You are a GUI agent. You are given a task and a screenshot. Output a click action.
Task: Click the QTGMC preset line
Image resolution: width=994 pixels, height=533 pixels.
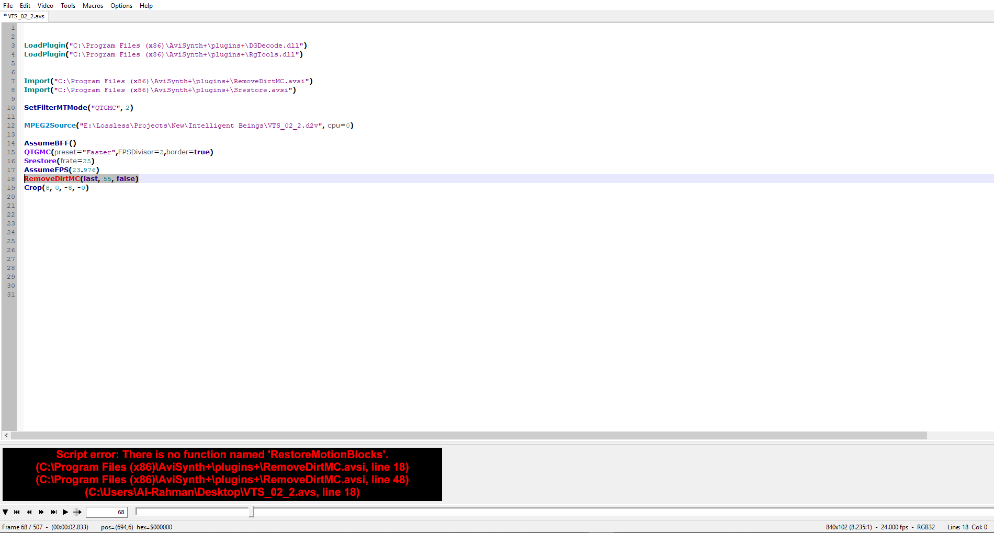point(119,152)
